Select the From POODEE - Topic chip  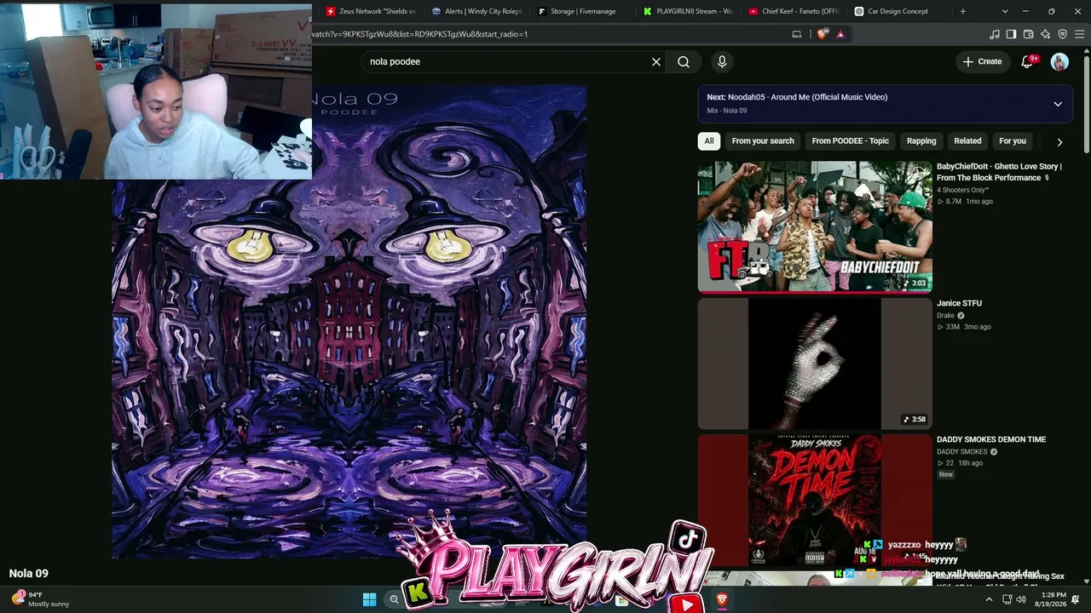[850, 141]
